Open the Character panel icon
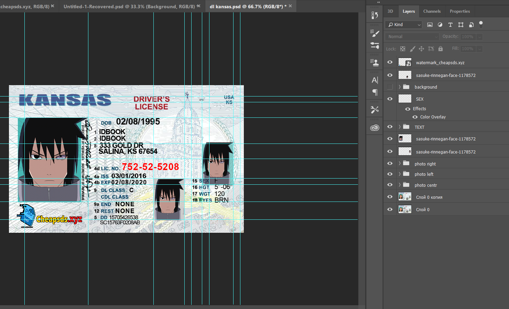This screenshot has width=509, height=309. tap(375, 80)
